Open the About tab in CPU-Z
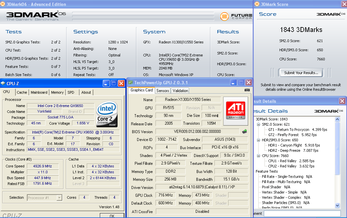This screenshot has width=347, height=218. [86, 92]
